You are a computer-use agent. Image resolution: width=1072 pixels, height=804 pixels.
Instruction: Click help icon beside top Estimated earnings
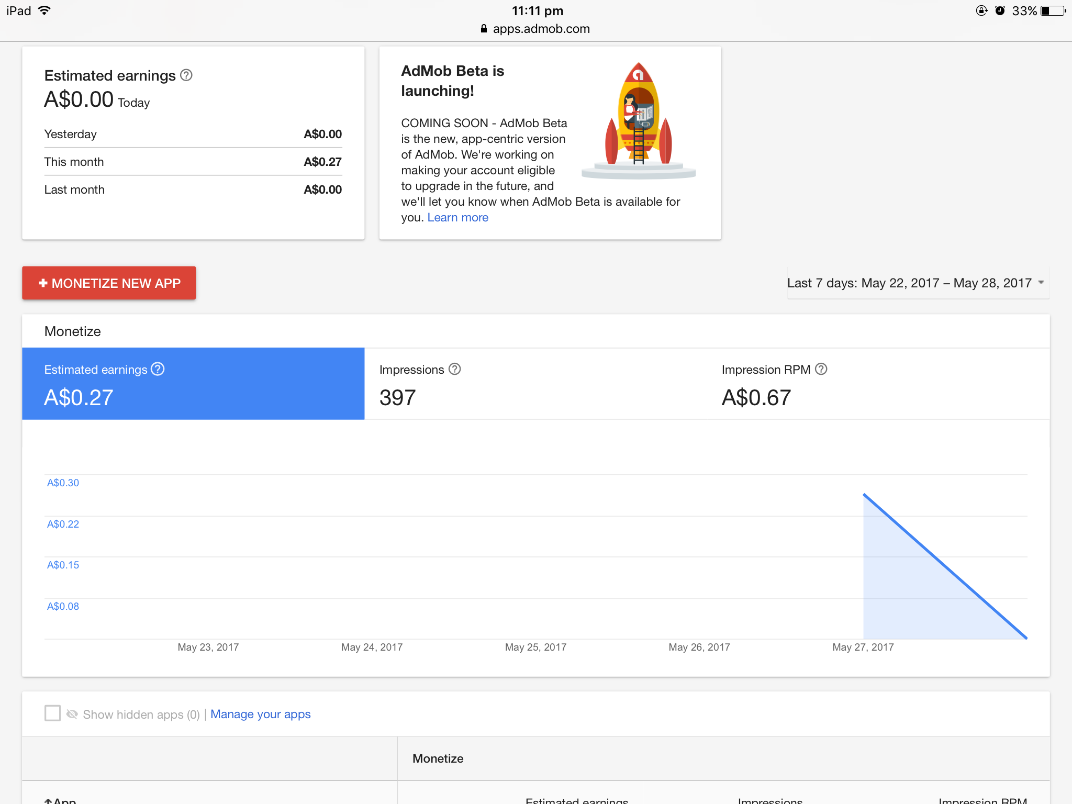(x=186, y=75)
